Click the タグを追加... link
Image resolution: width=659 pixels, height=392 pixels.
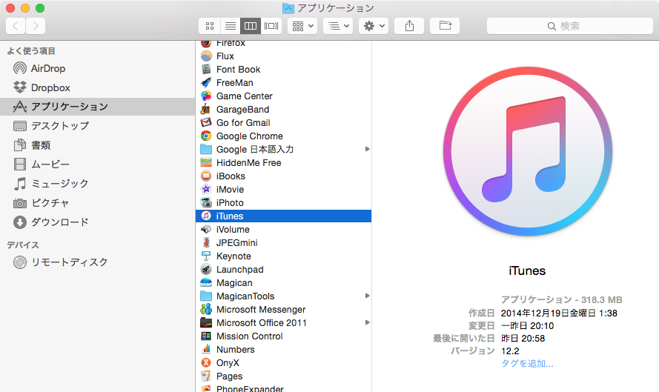(x=527, y=363)
